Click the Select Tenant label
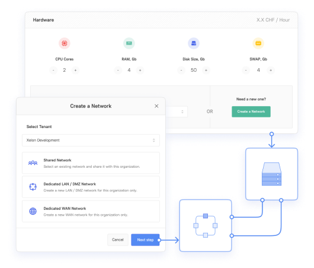 coord(39,127)
